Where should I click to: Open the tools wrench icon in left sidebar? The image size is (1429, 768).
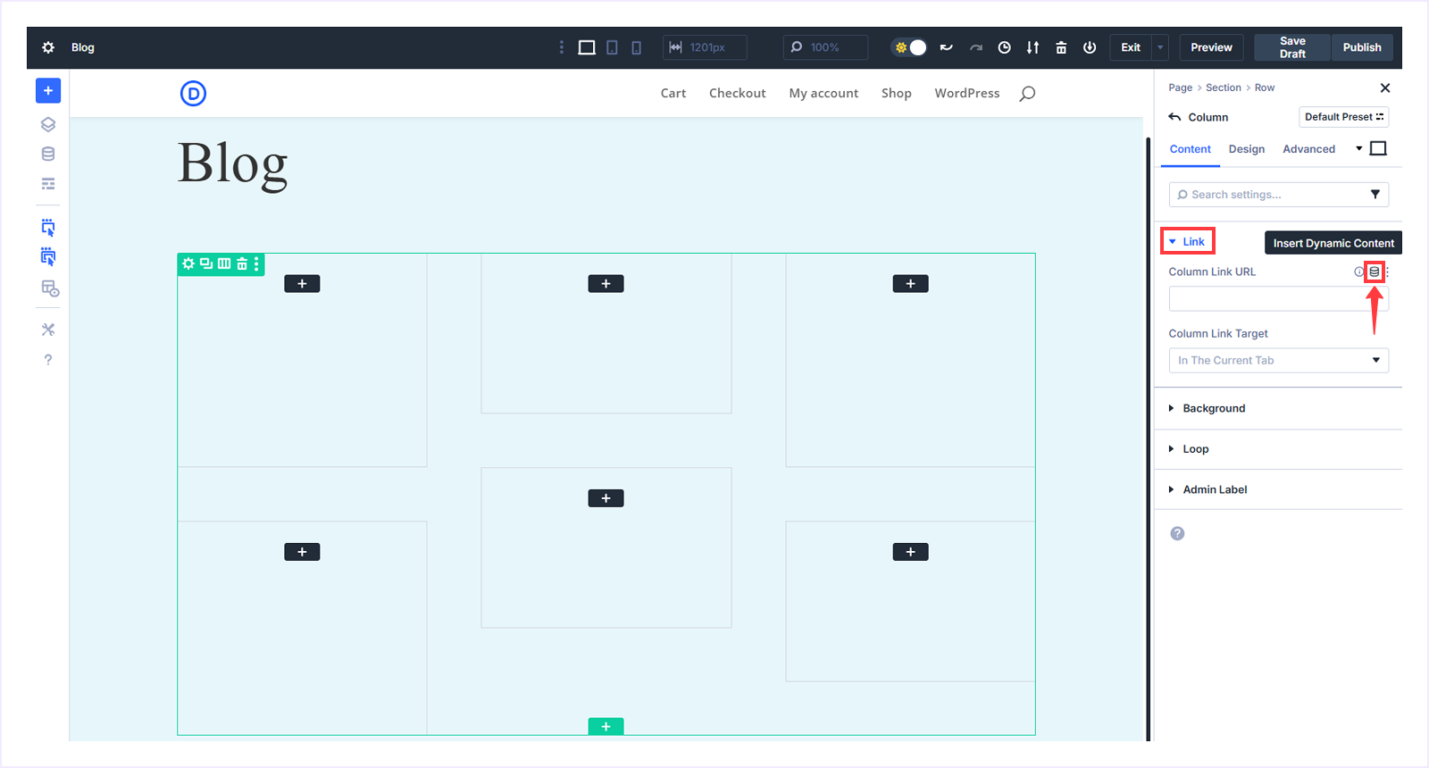[48, 330]
